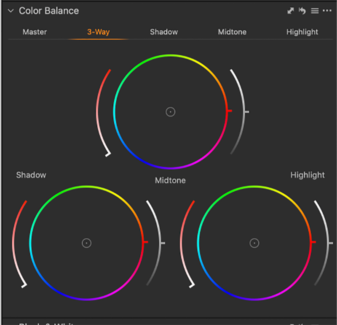337x325 pixels.
Task: Switch to the Master tab
Action: 35,32
